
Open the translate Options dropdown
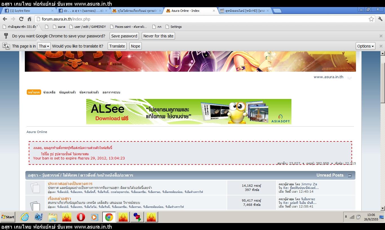coord(366,46)
